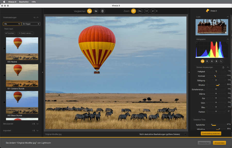232x148 pixels.
Task: Filter presets by Zuletzt verwendet
Action: [26, 33]
